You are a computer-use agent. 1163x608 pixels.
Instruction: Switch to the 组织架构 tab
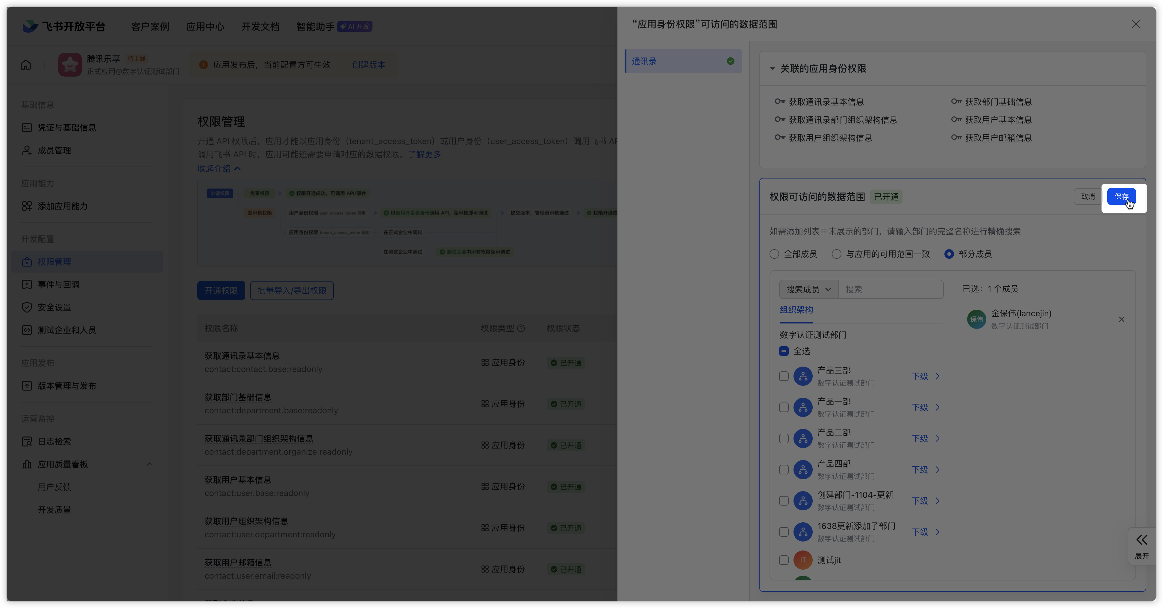click(796, 310)
